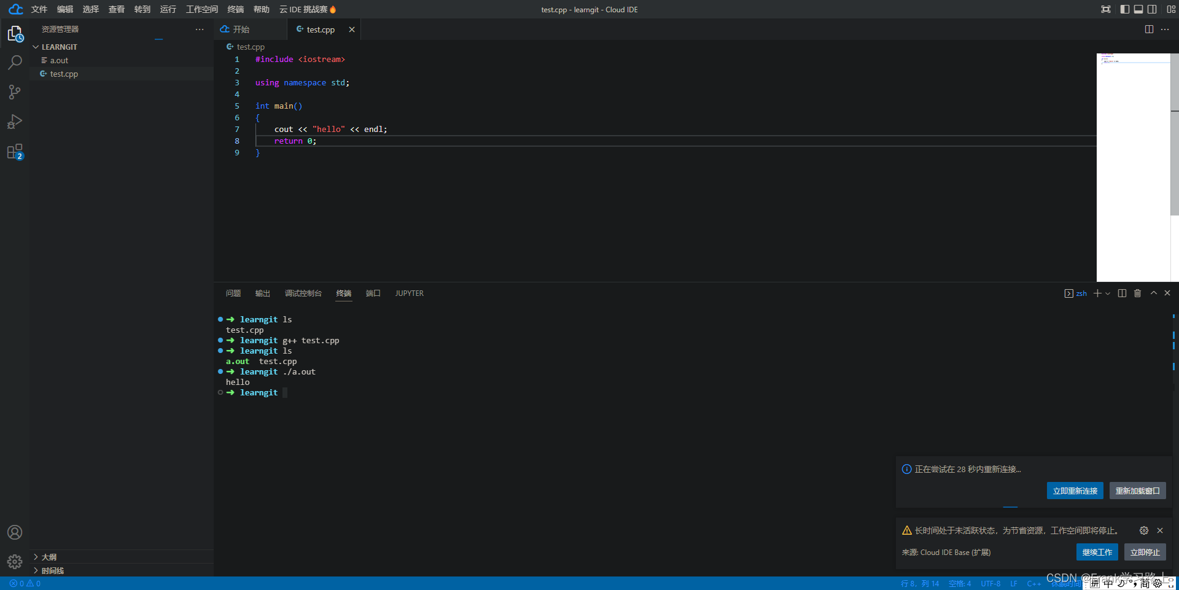Switch to the 开始 tab
The height and width of the screenshot is (590, 1179).
coord(251,29)
